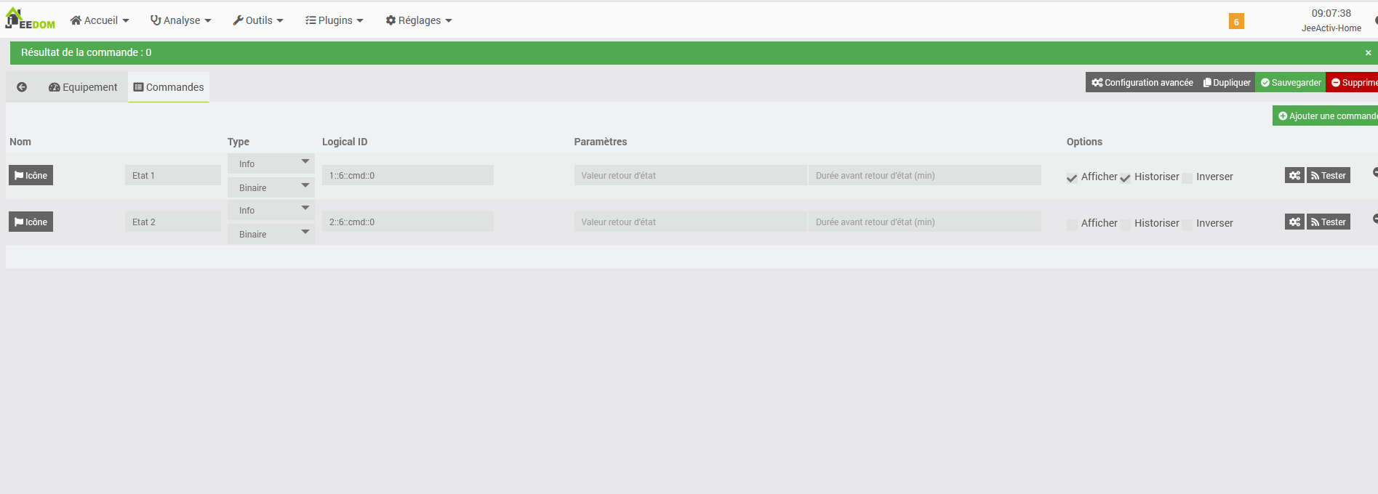
Task: Open the Plugins menu
Action: pyautogui.click(x=335, y=20)
